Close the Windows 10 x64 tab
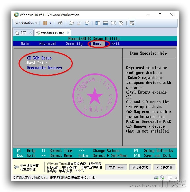 click(68, 33)
